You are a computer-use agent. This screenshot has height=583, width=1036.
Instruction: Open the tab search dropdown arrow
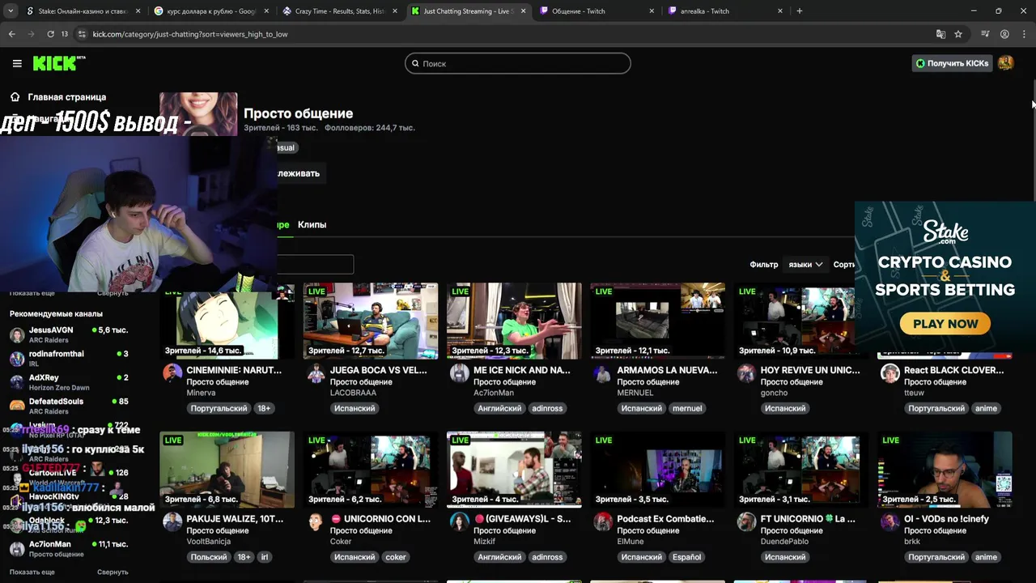[11, 11]
